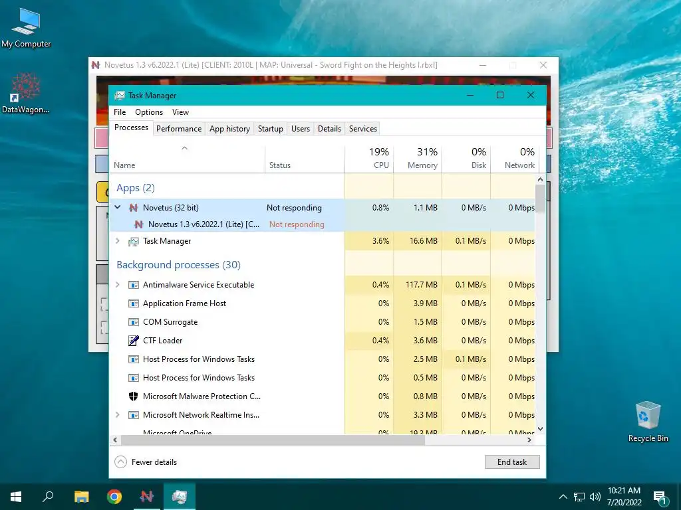Switch to the Performance tab

point(179,129)
